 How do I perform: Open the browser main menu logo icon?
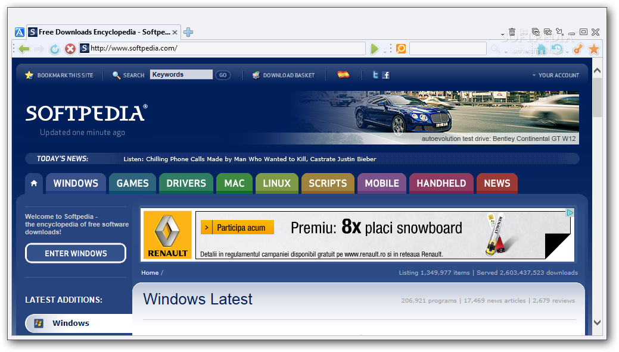[x=20, y=32]
